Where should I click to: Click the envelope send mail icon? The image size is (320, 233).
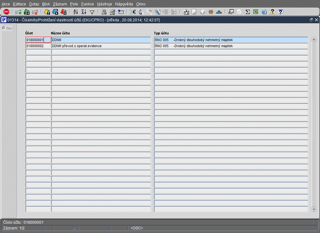[x=121, y=12]
